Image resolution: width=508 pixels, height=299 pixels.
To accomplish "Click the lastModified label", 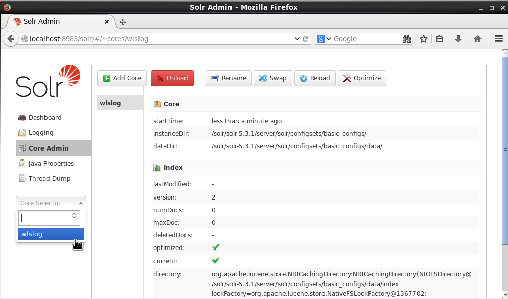I will 172,184.
